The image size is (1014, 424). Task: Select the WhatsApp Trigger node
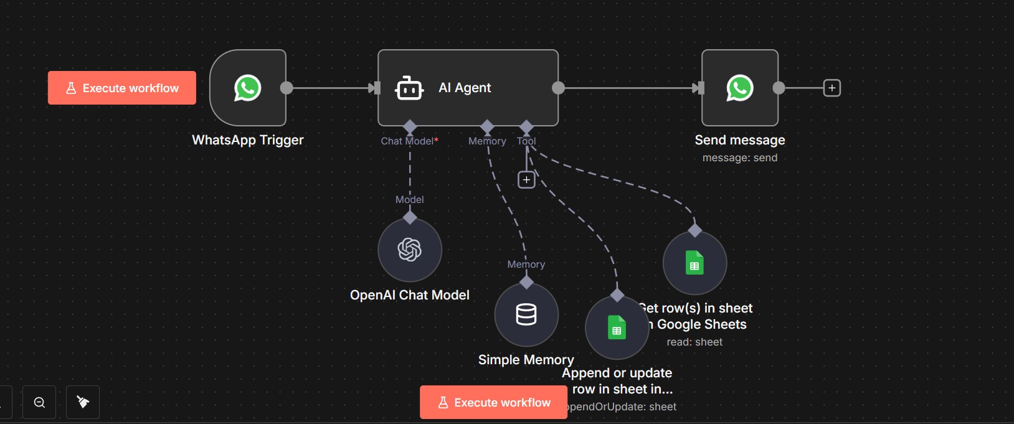click(248, 88)
